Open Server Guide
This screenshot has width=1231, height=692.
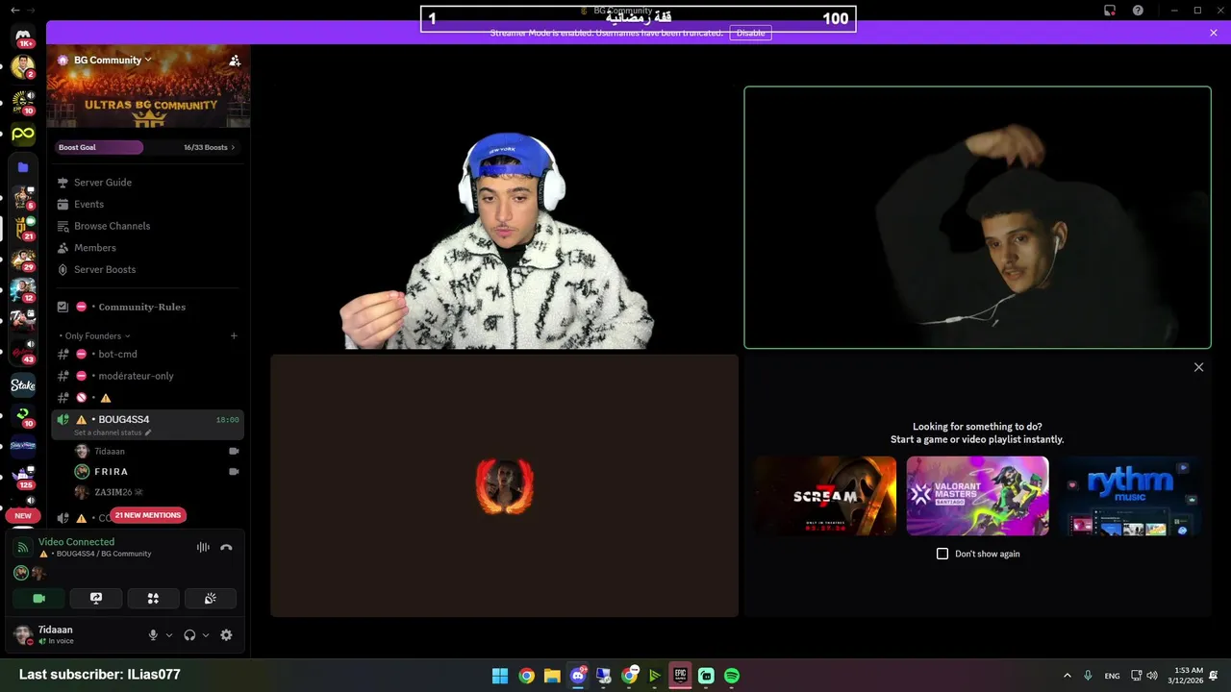103,183
